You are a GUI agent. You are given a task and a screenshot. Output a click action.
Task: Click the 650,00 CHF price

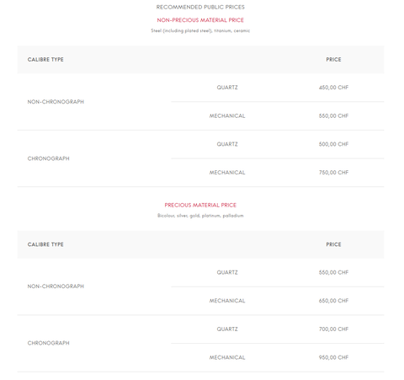(333, 301)
